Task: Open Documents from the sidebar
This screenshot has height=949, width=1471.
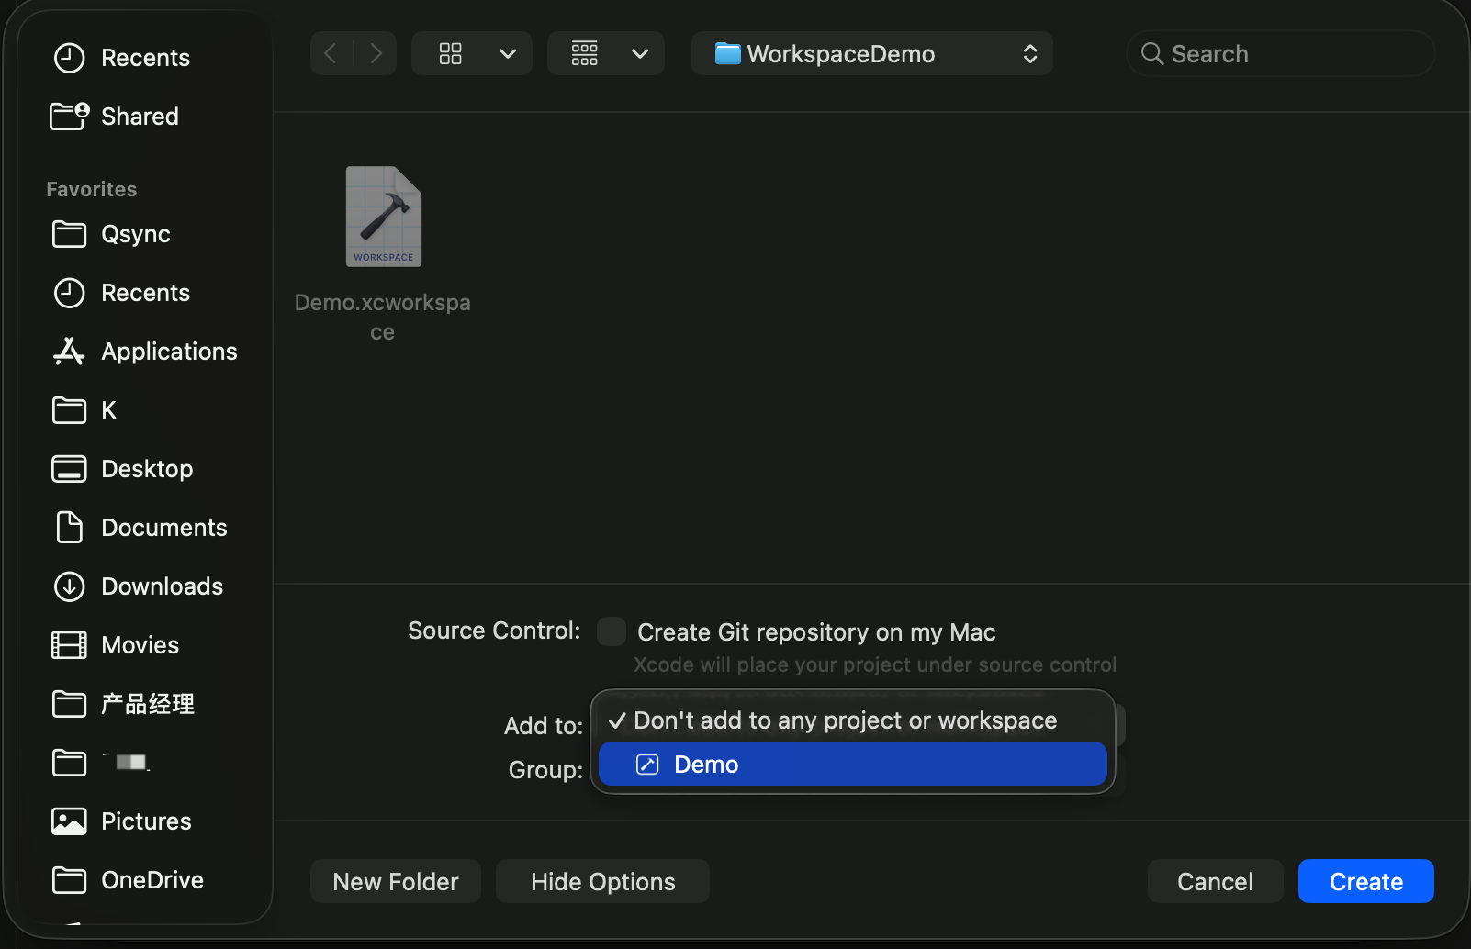Action: point(163,528)
